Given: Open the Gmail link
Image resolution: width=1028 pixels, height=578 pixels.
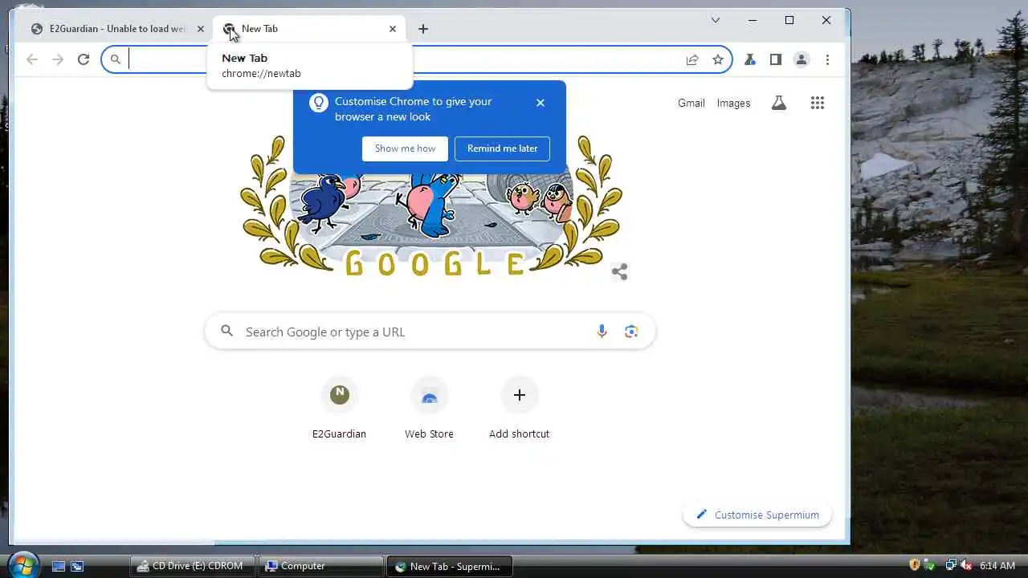Looking at the screenshot, I should click(691, 103).
